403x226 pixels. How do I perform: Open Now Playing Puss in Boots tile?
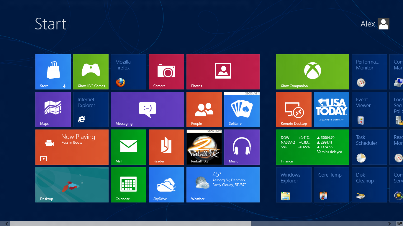(x=72, y=147)
